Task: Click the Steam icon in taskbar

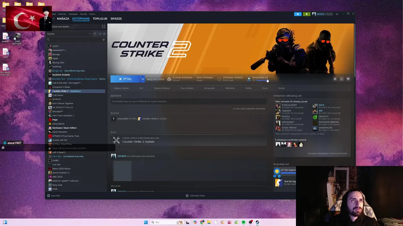Action: click(257, 222)
